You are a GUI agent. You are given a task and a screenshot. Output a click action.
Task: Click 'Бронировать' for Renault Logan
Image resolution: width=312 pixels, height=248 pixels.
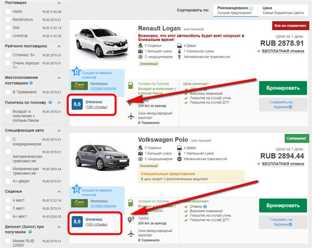pyautogui.click(x=283, y=88)
